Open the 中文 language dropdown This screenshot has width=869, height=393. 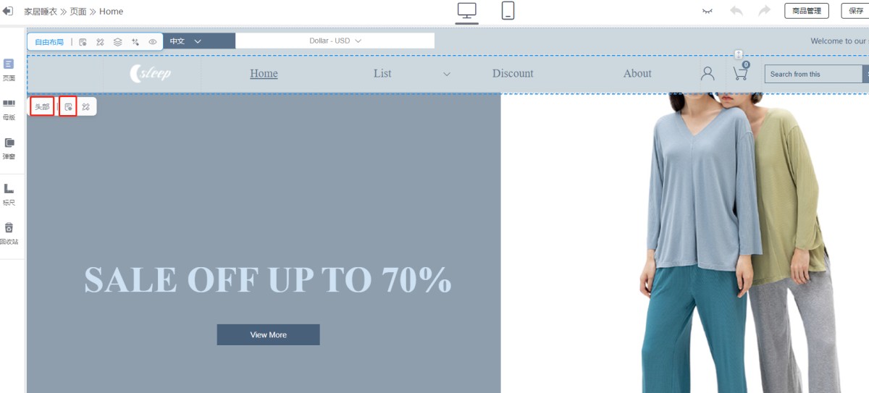tap(186, 41)
